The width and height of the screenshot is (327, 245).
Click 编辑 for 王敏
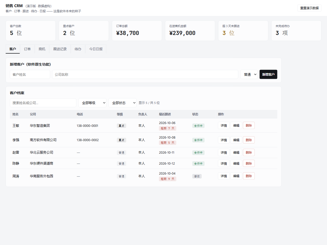click(x=236, y=126)
